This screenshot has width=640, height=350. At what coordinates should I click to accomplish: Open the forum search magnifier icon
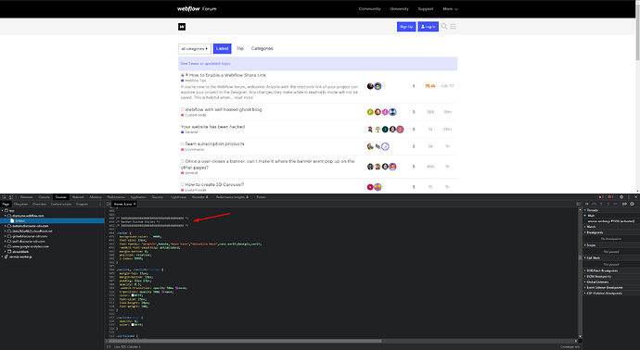[x=444, y=27]
